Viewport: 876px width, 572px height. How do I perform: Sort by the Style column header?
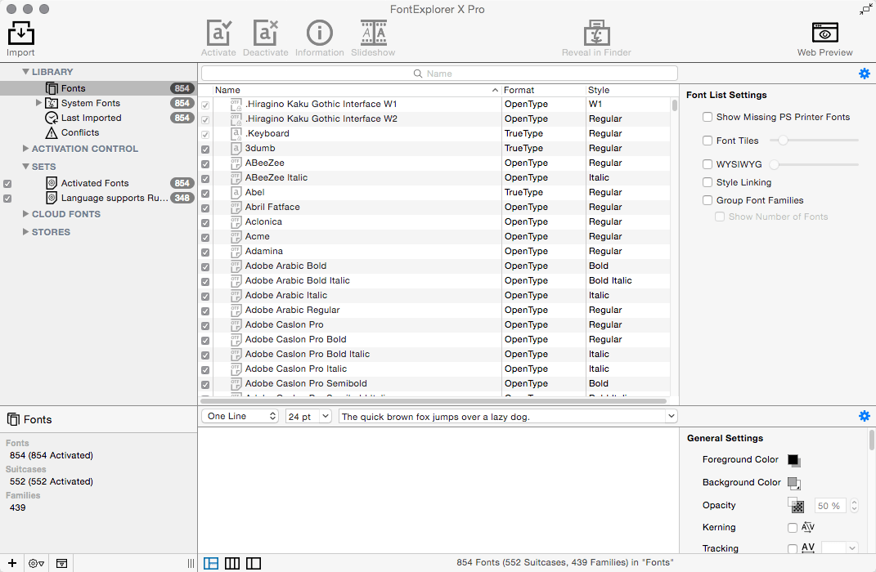(627, 90)
